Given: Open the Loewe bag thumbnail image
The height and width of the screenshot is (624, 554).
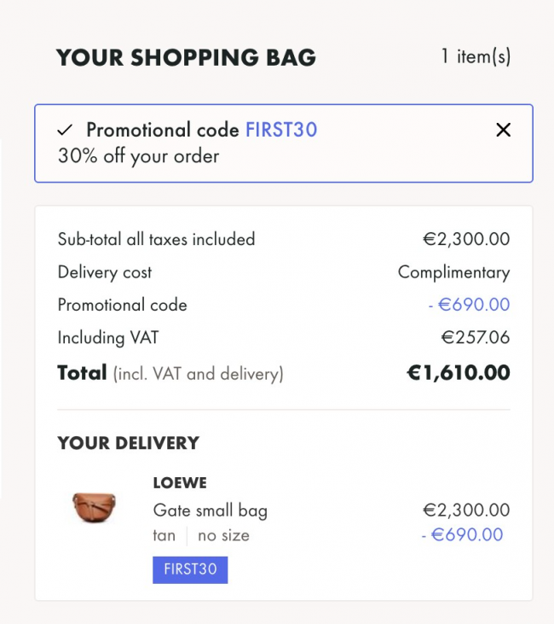Looking at the screenshot, I should (95, 507).
